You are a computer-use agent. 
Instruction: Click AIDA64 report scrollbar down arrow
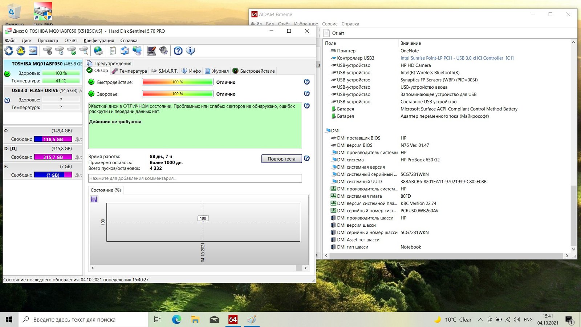tap(573, 249)
